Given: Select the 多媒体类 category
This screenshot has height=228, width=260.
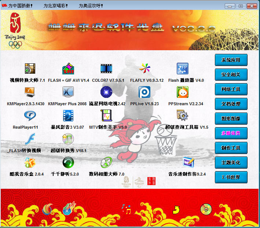Looking at the screenshot, I should [x=231, y=133].
